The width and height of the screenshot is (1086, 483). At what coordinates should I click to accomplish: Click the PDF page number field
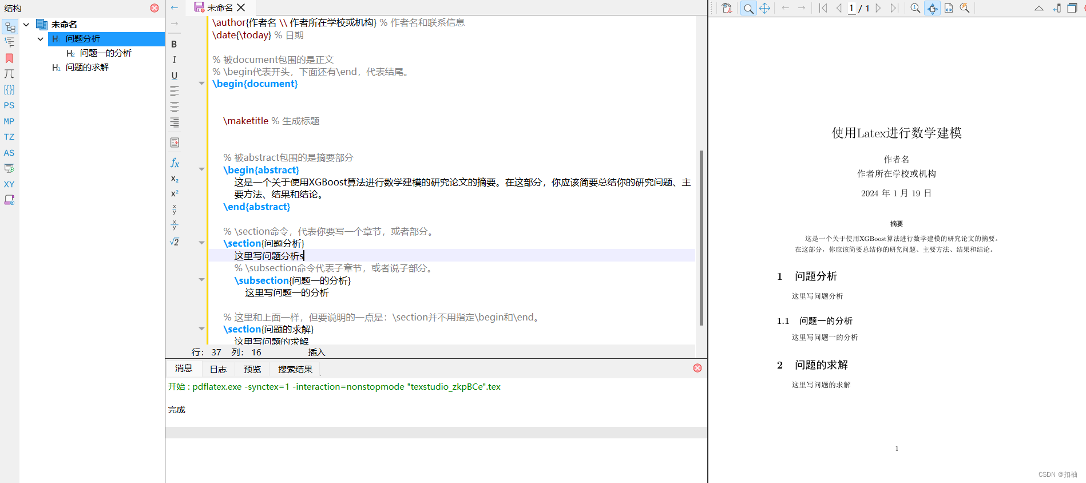851,8
